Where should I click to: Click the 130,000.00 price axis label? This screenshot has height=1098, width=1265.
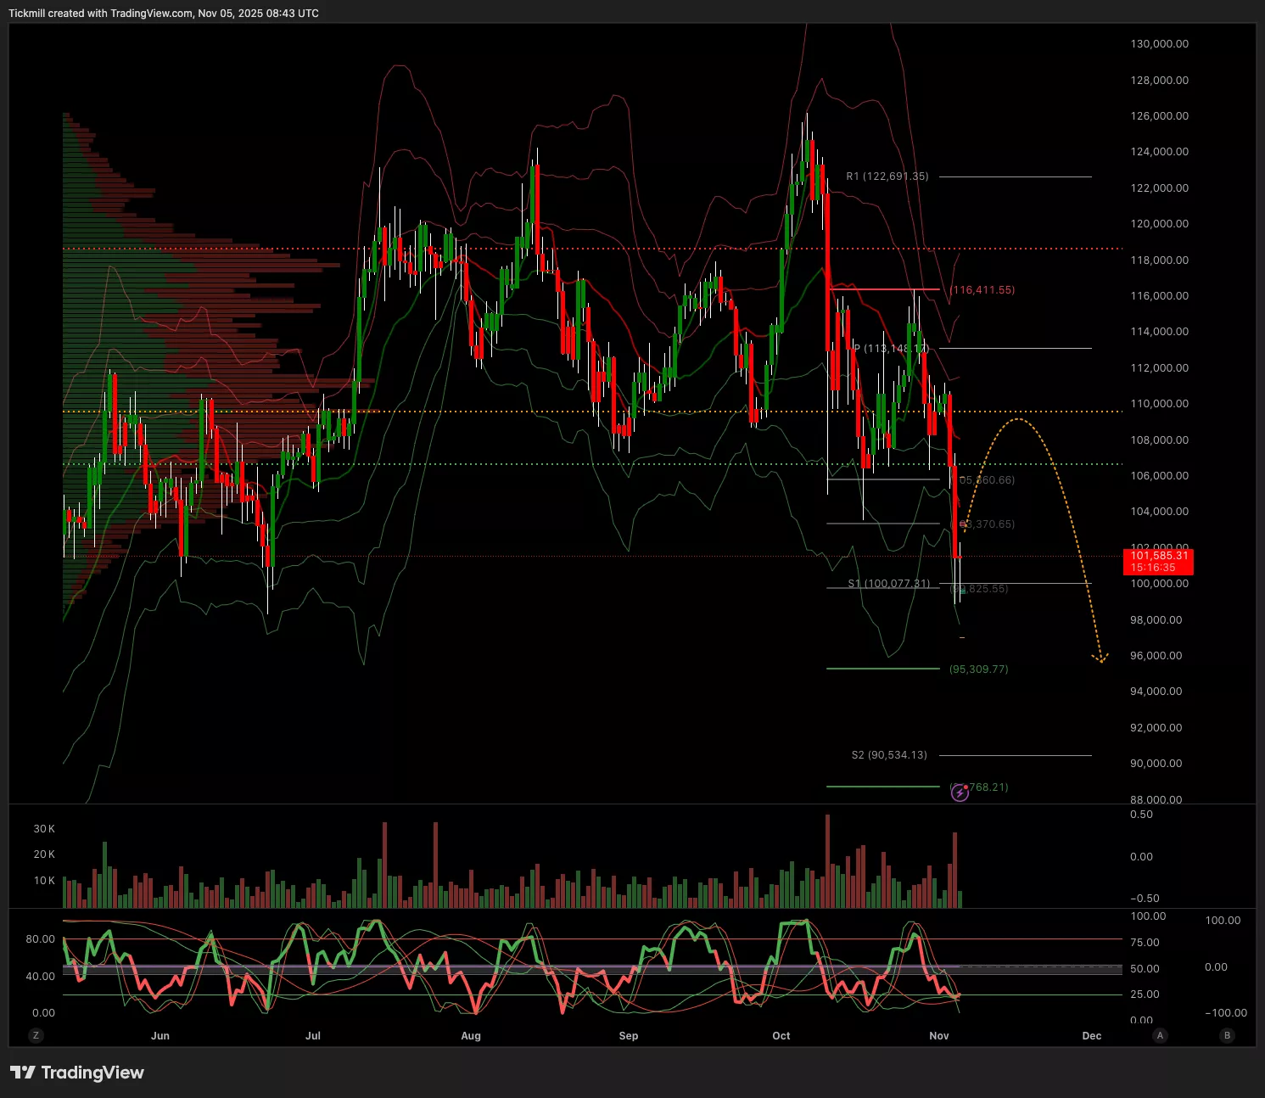pyautogui.click(x=1159, y=44)
